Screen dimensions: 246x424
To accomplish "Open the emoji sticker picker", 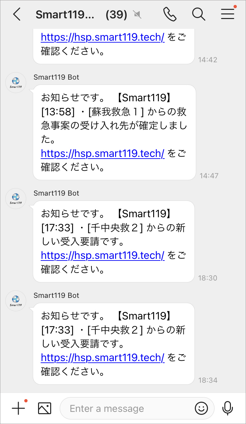I will tap(201, 408).
